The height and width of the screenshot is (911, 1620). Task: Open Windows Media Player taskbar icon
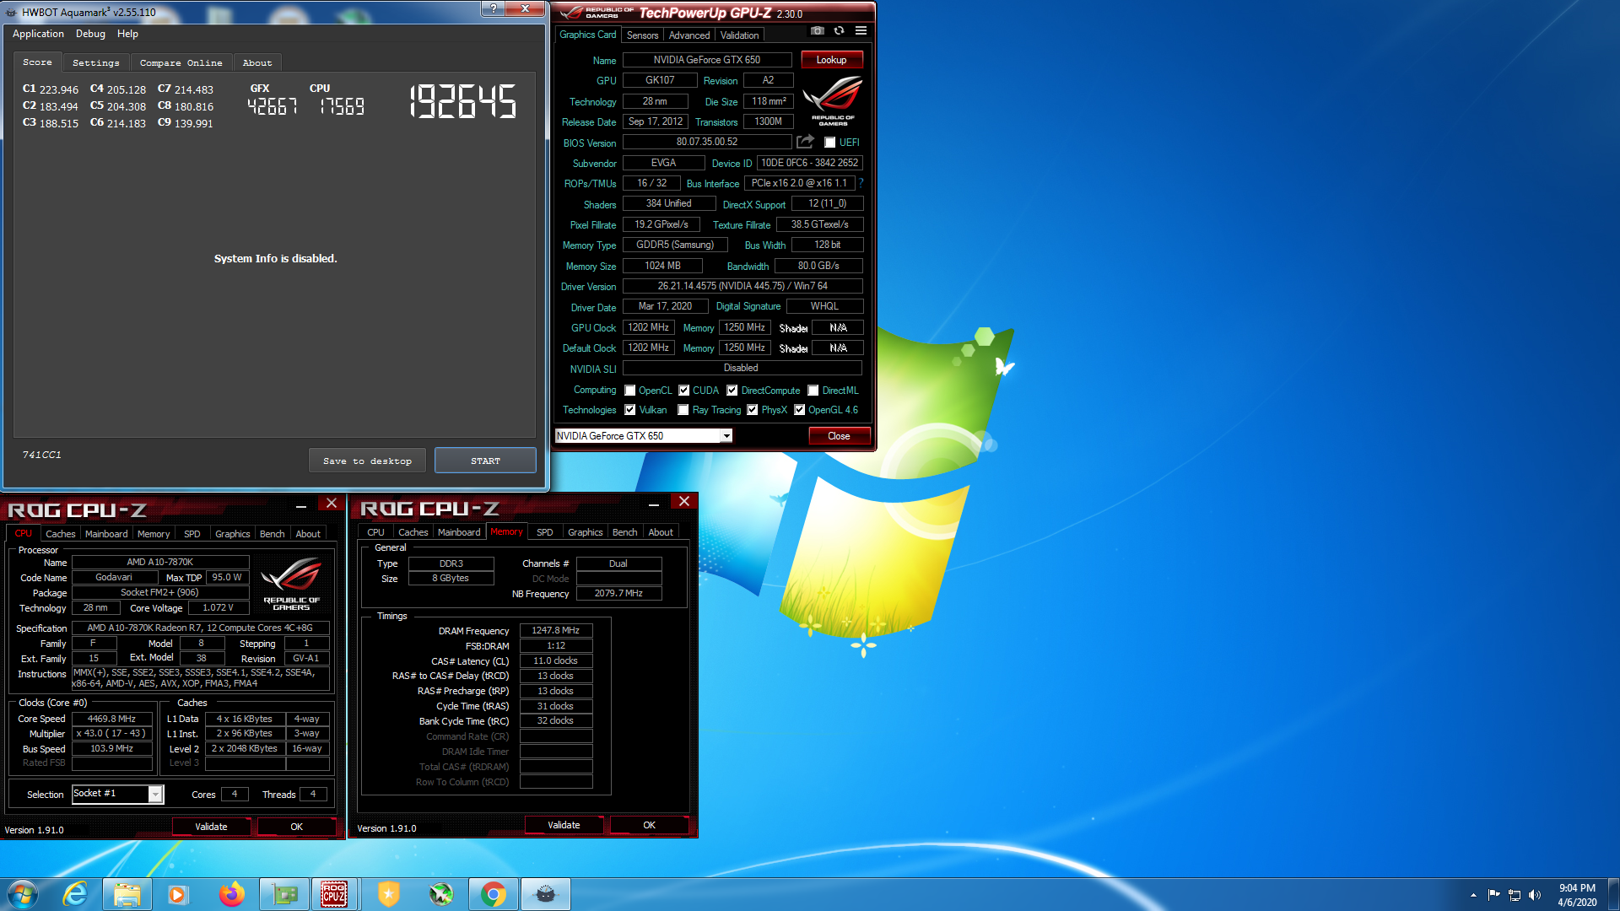pos(177,894)
